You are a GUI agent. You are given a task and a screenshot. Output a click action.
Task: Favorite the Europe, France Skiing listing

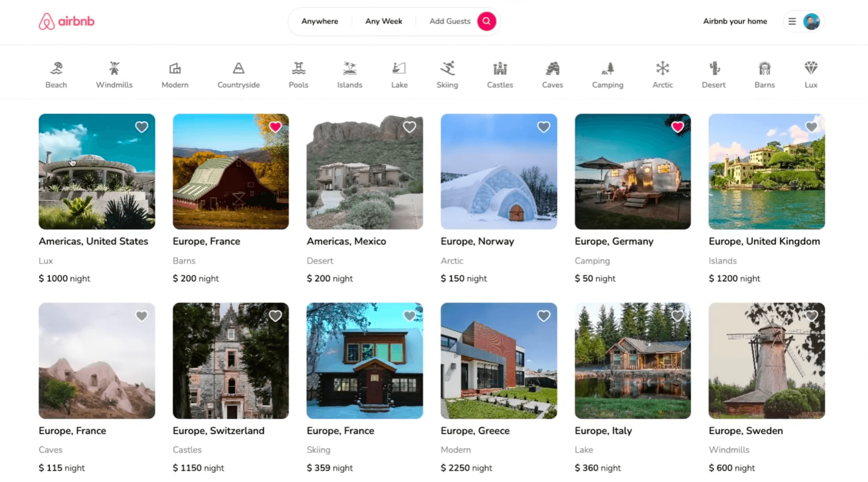(409, 316)
